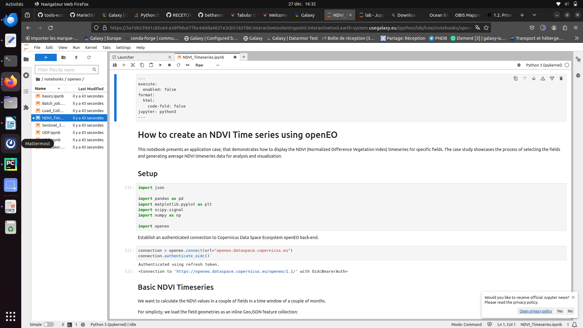Image resolution: width=583 pixels, height=328 pixels.
Task: Move the cell up with the arrow icon
Action: [525, 78]
